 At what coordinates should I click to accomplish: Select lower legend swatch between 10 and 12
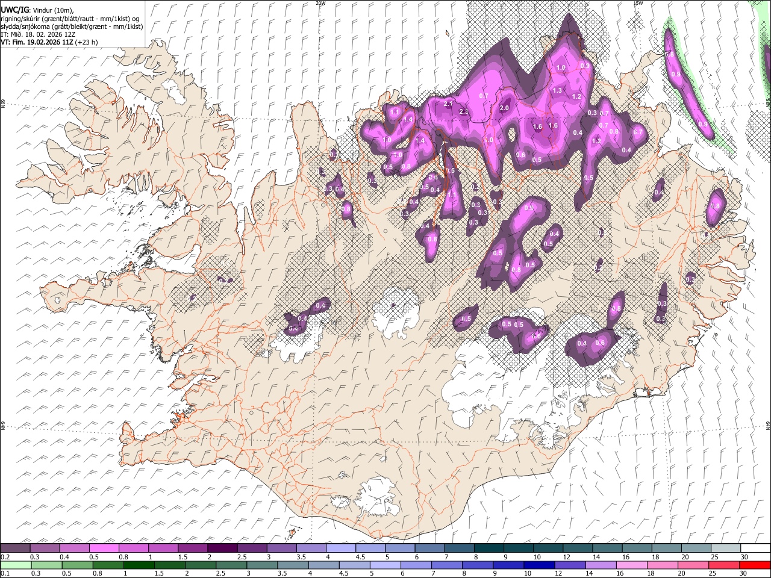pos(539,565)
